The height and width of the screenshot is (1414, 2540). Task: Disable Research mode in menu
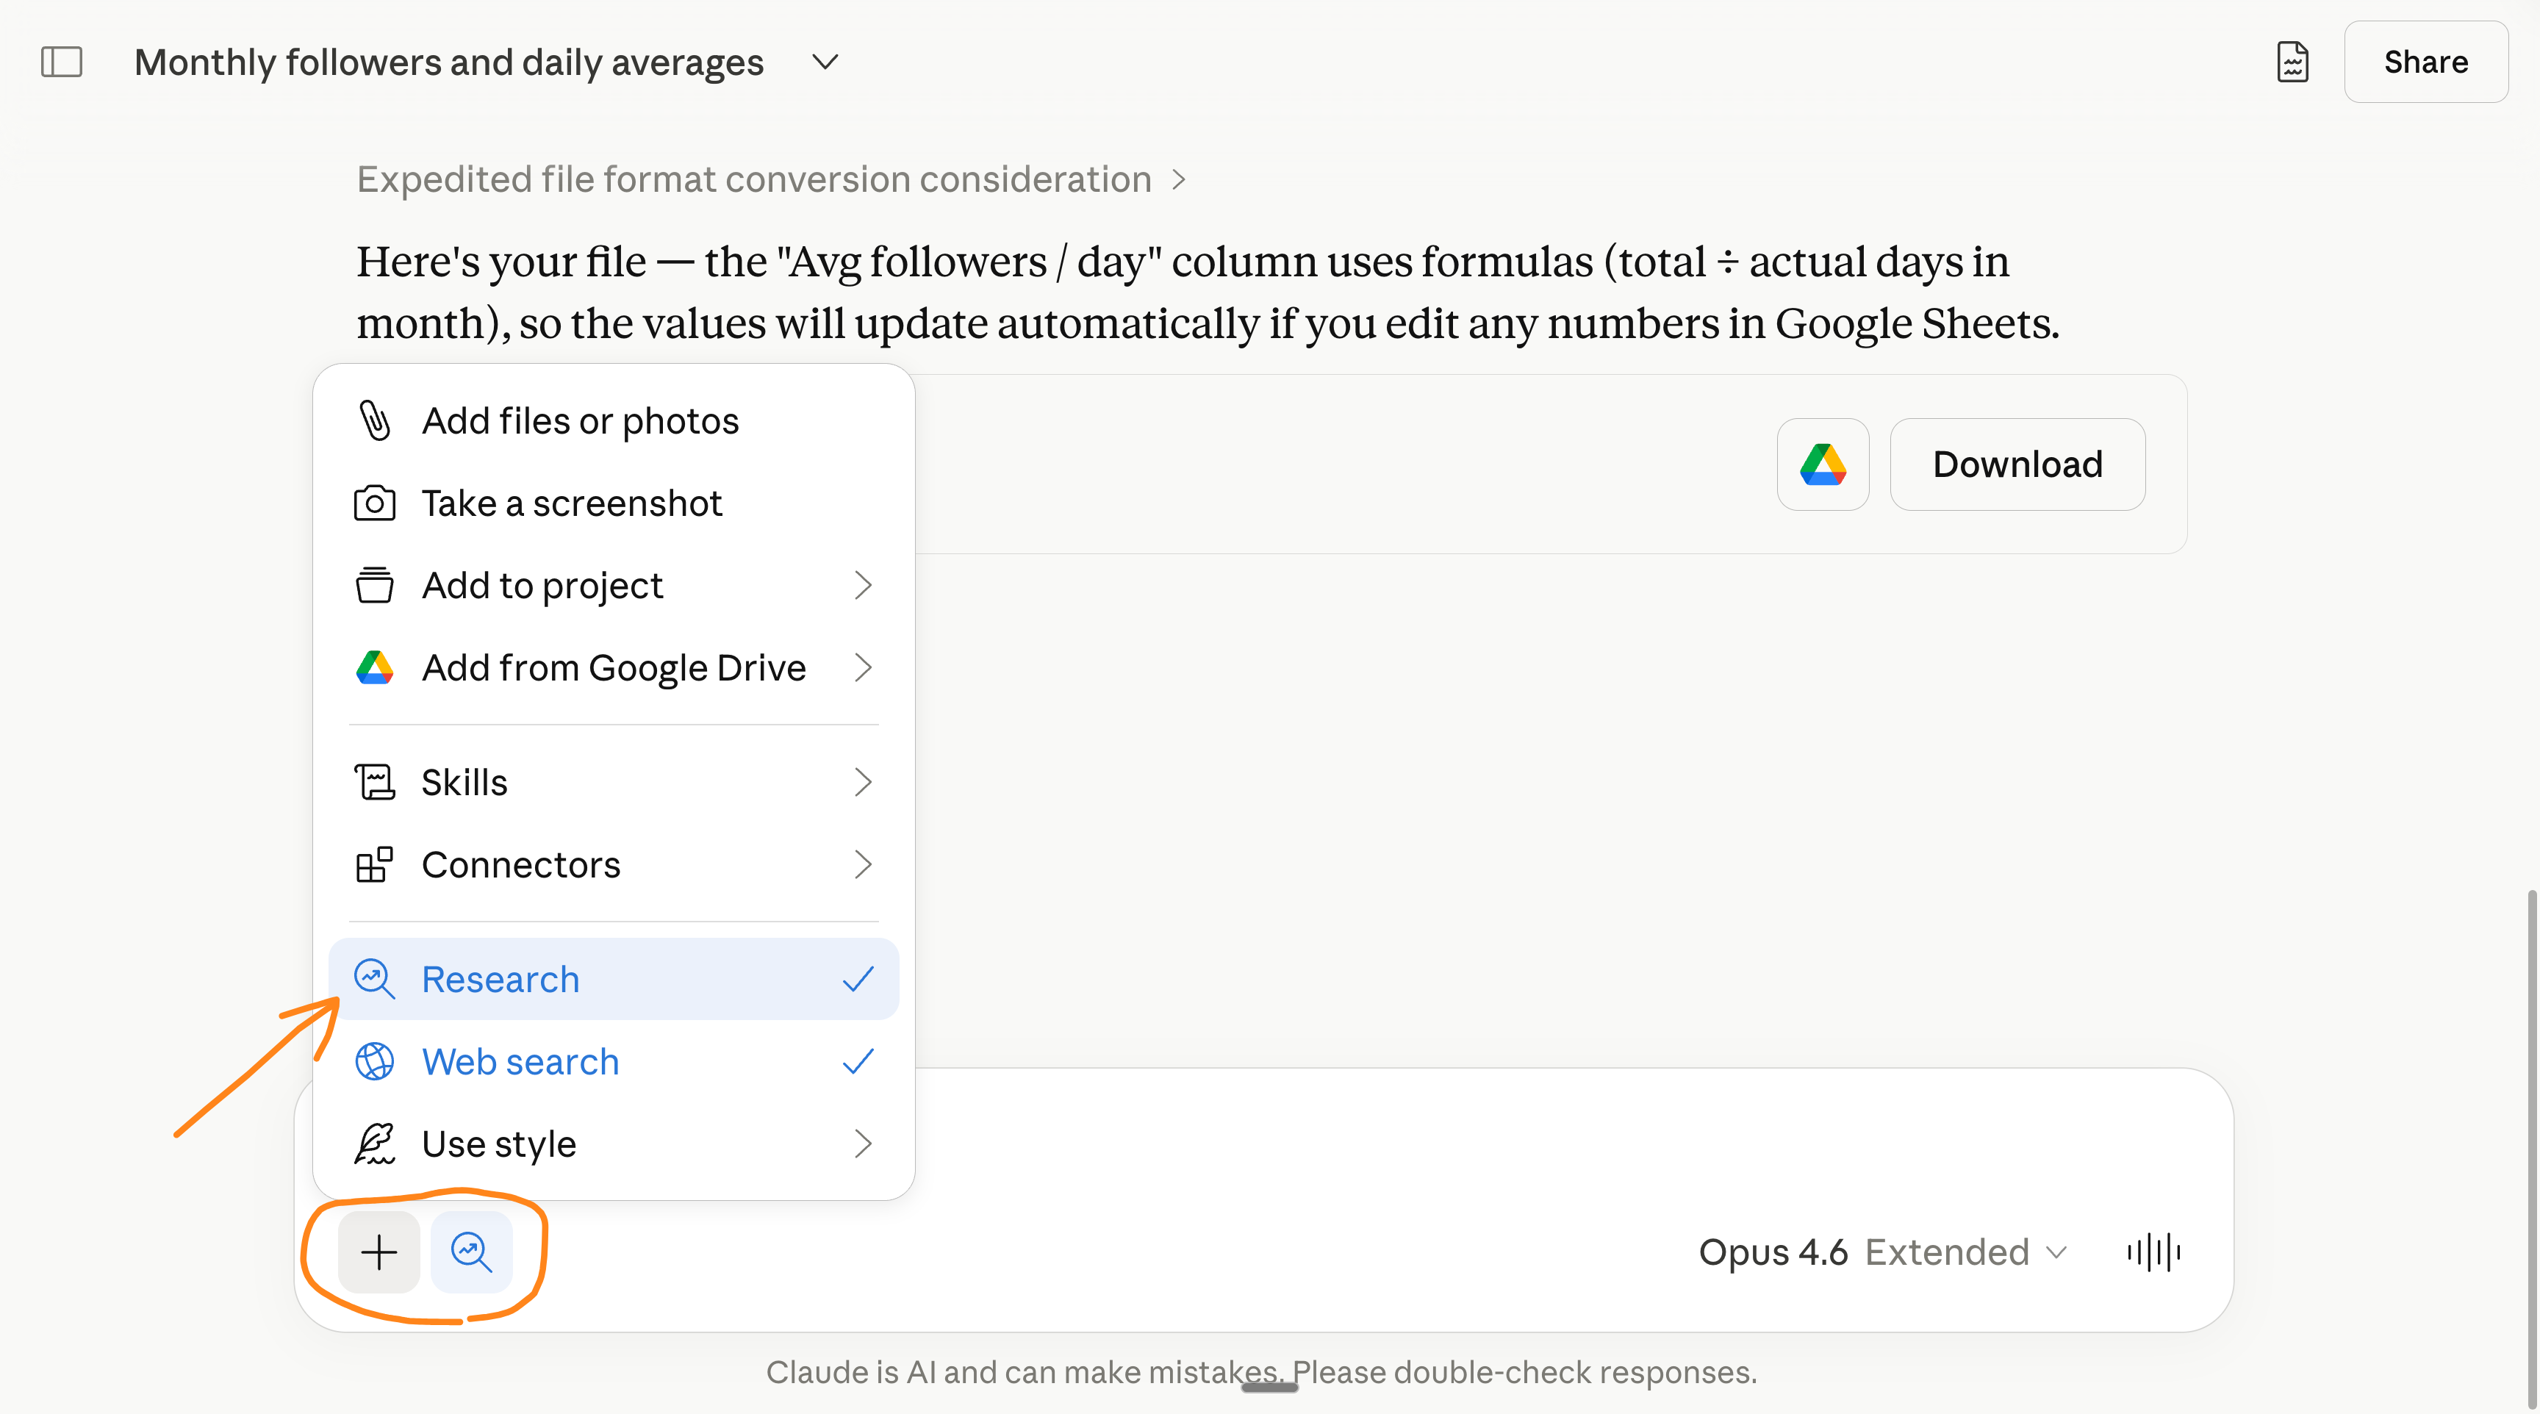coord(612,979)
